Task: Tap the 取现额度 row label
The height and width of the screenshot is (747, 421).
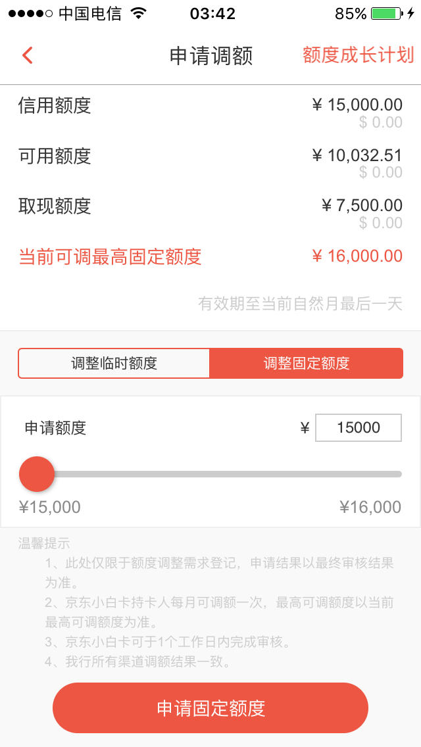Action: pos(55,206)
